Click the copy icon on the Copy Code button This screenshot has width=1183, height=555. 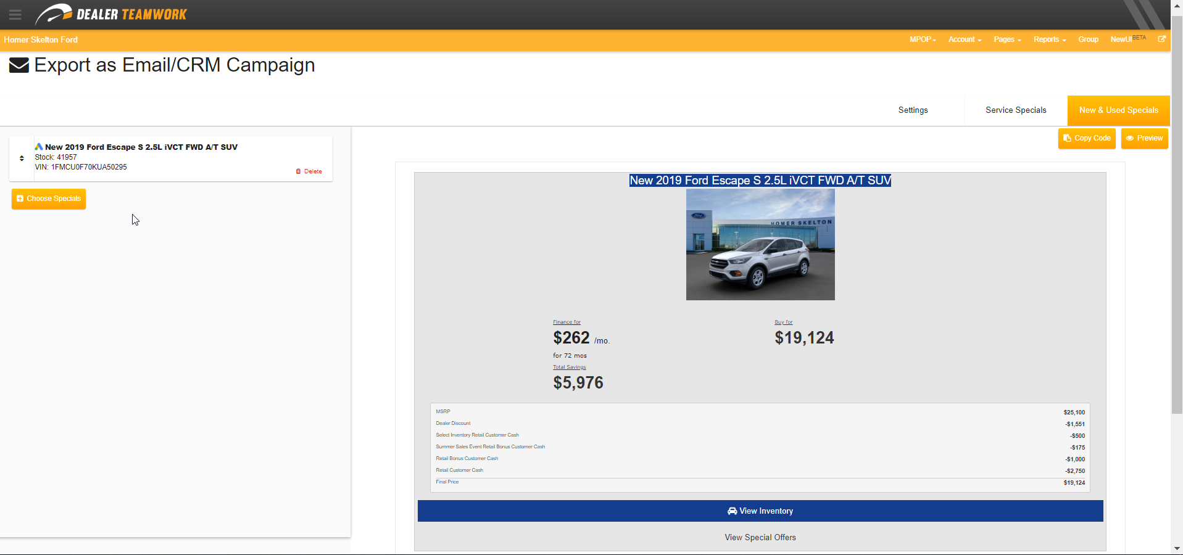pos(1066,138)
